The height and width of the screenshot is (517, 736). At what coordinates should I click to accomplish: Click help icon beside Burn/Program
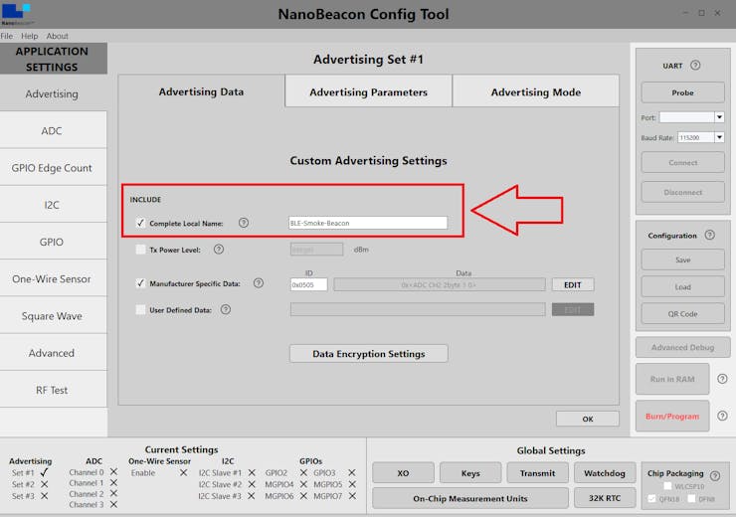[x=722, y=416]
